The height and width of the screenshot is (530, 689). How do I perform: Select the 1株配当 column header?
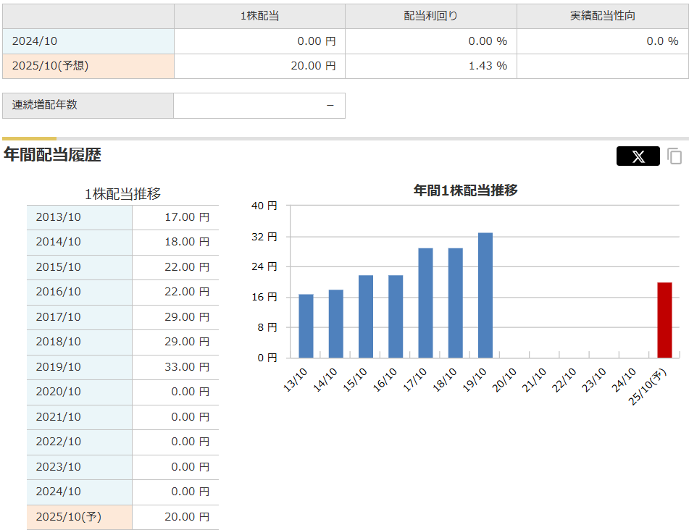(259, 16)
